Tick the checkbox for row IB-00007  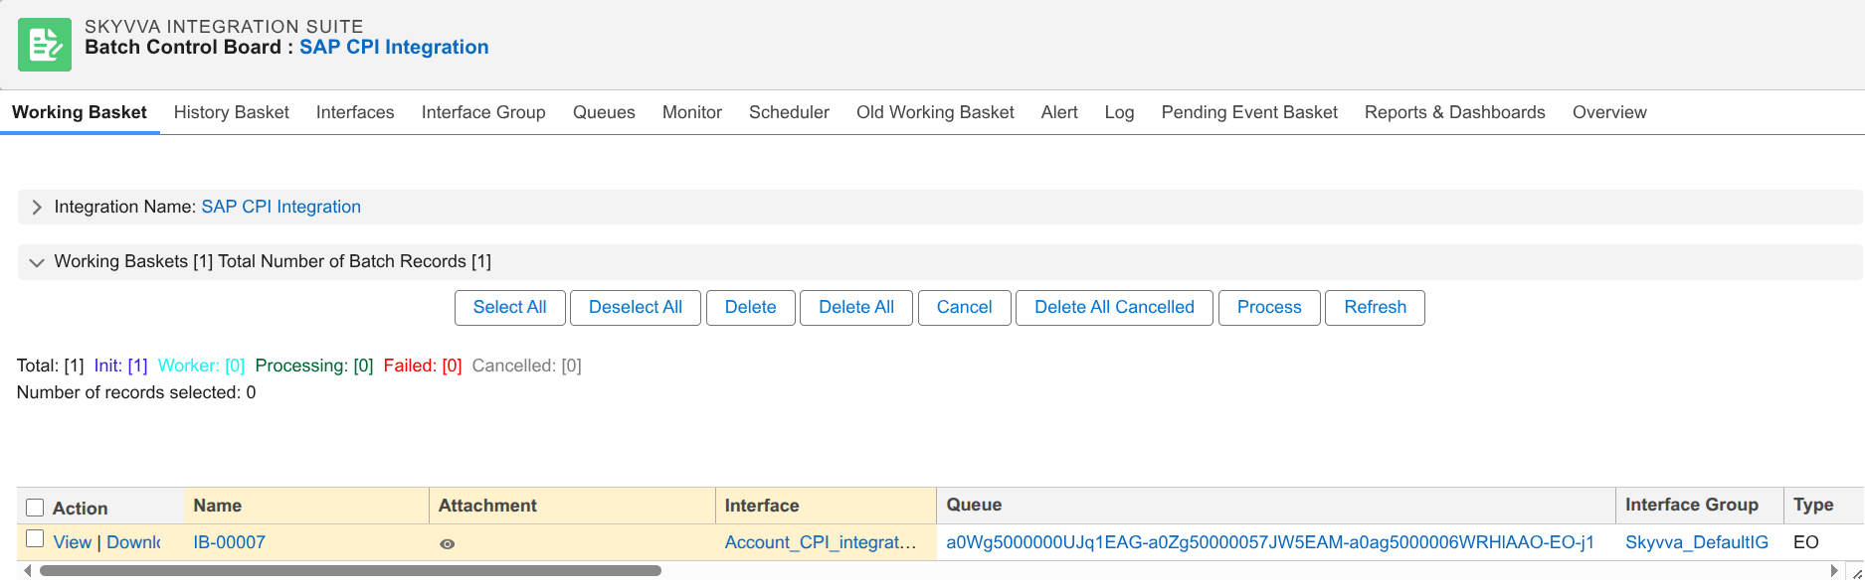(35, 538)
